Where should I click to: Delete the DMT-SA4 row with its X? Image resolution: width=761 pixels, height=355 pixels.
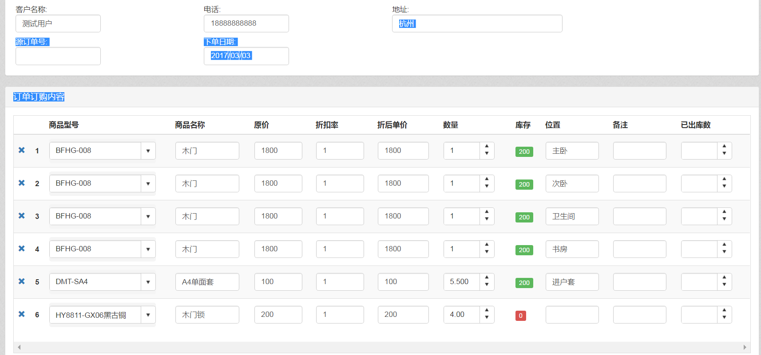(21, 281)
